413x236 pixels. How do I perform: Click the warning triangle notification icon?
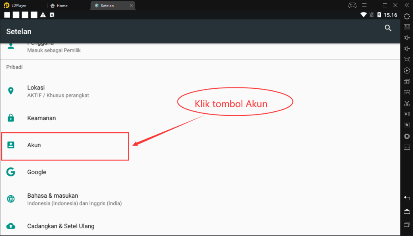[43, 15]
